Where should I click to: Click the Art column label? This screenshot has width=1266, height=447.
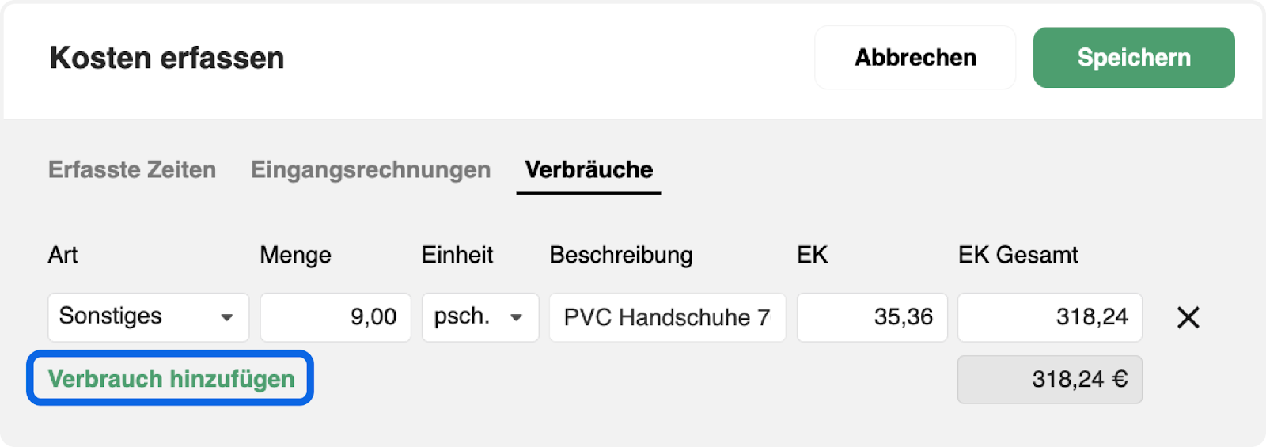pos(63,255)
